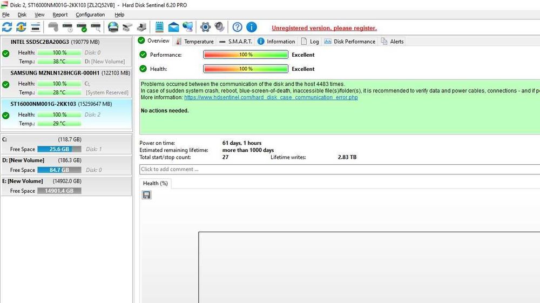Switch to the Overview tab
Screen dimensions: 540x303
tap(154, 41)
